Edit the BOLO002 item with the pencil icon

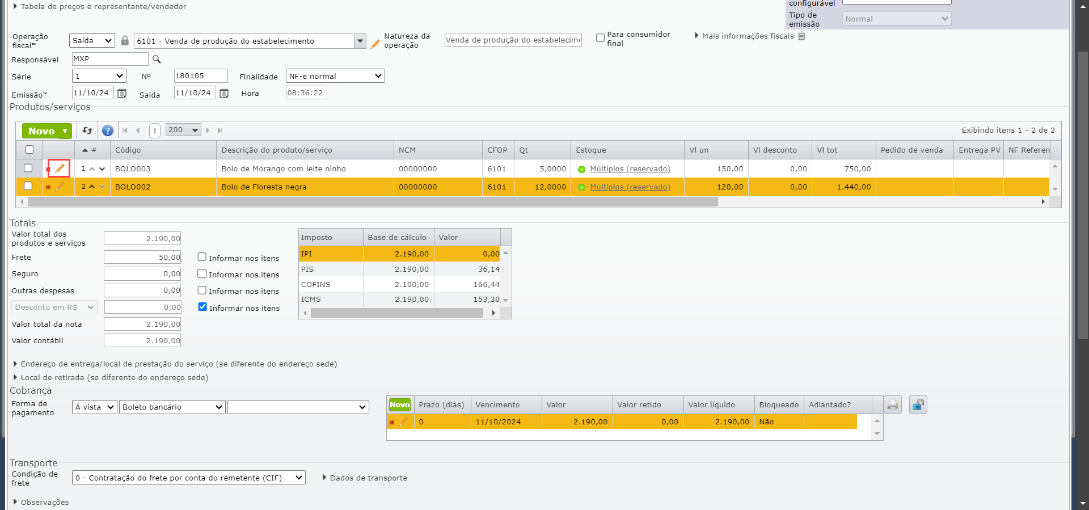coord(60,186)
